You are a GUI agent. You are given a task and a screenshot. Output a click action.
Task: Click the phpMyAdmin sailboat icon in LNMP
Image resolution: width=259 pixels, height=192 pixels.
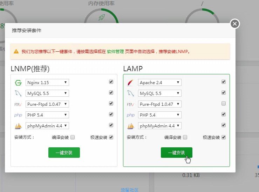[x=18, y=126]
